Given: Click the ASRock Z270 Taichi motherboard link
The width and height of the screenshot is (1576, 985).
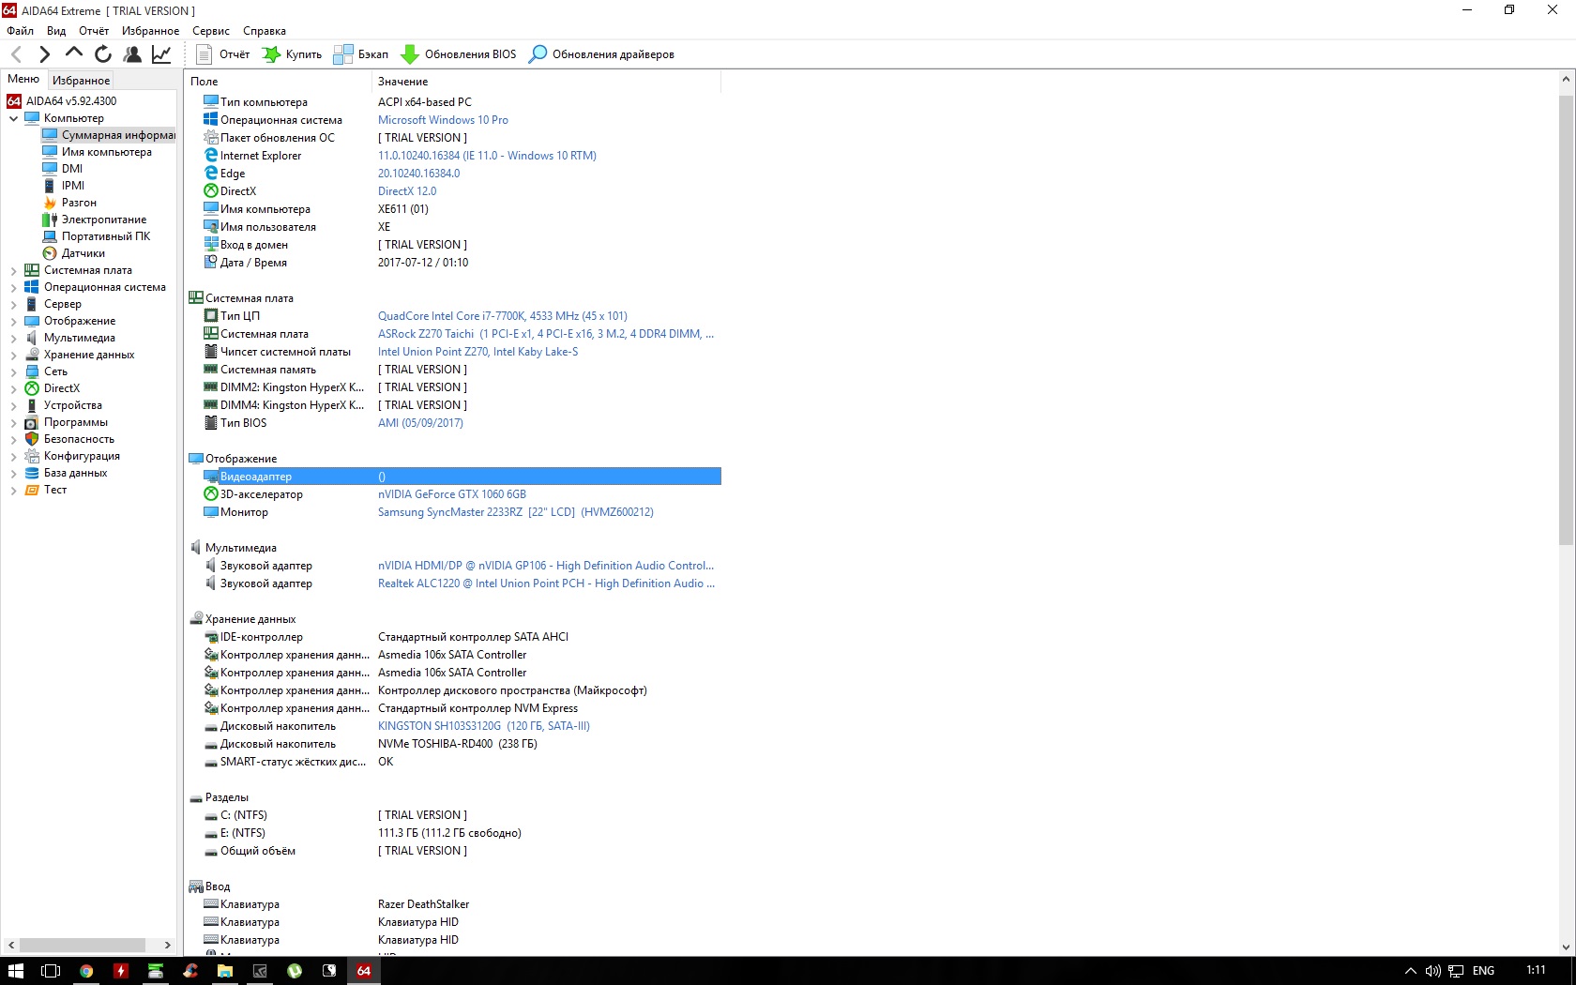Looking at the screenshot, I should tap(546, 334).
